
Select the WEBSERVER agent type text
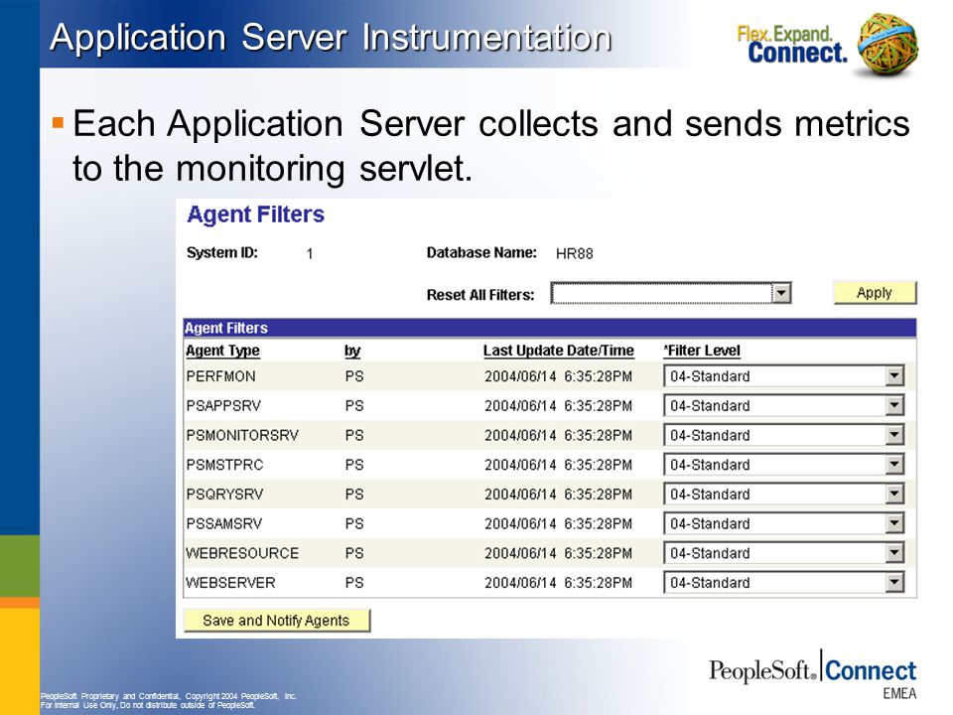tap(230, 583)
